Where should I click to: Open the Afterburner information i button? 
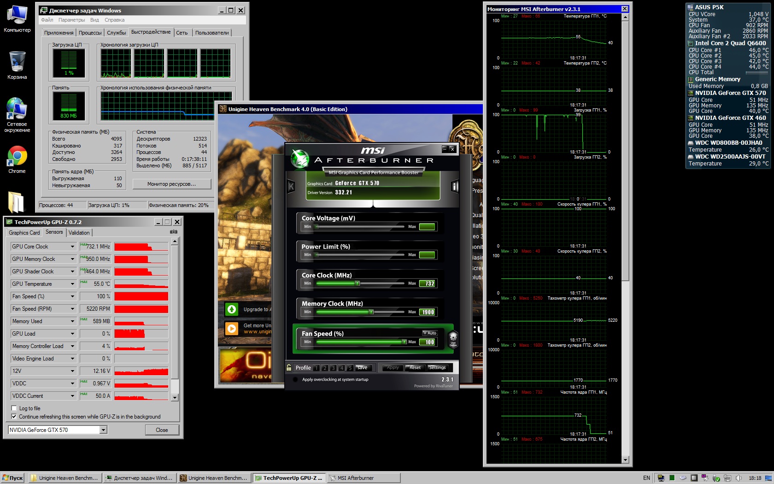pos(455,186)
